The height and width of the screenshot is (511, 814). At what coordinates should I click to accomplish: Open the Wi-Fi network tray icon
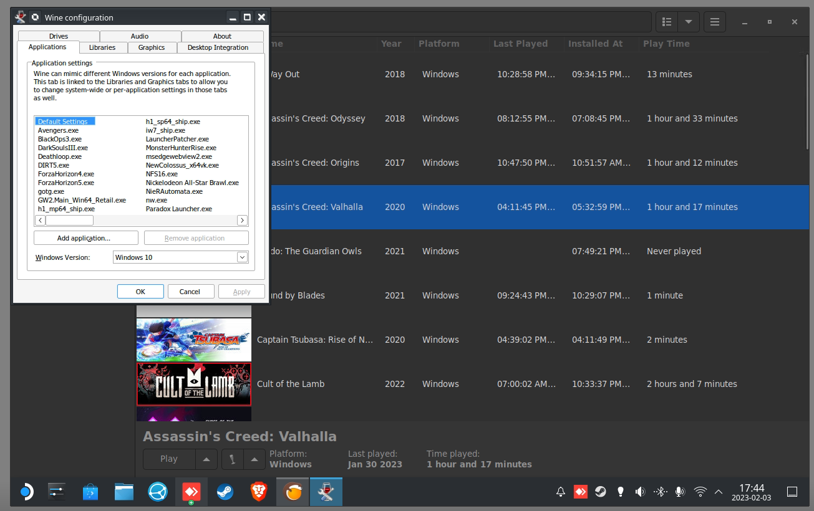coord(700,492)
